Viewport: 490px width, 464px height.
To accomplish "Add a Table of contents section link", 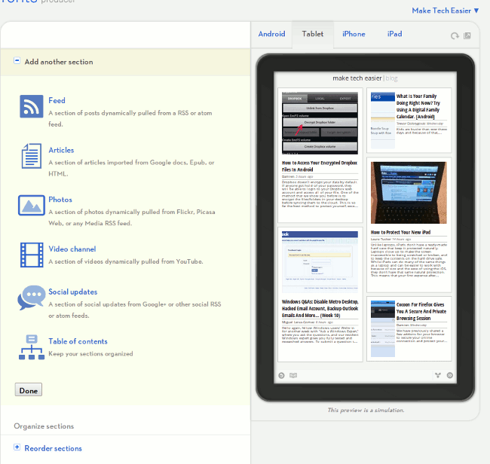I will tap(78, 341).
